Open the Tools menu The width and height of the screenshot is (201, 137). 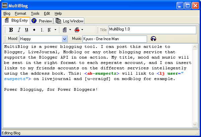[35, 13]
